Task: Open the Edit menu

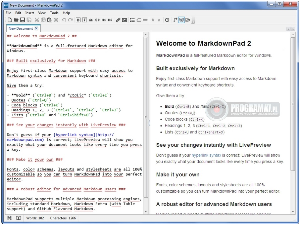Action: (18, 13)
